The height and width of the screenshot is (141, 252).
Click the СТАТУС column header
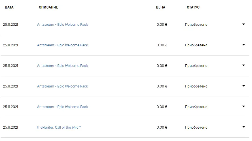193,7
